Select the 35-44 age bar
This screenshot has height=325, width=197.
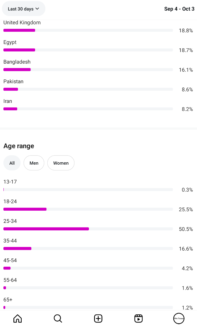pyautogui.click(x=88, y=248)
